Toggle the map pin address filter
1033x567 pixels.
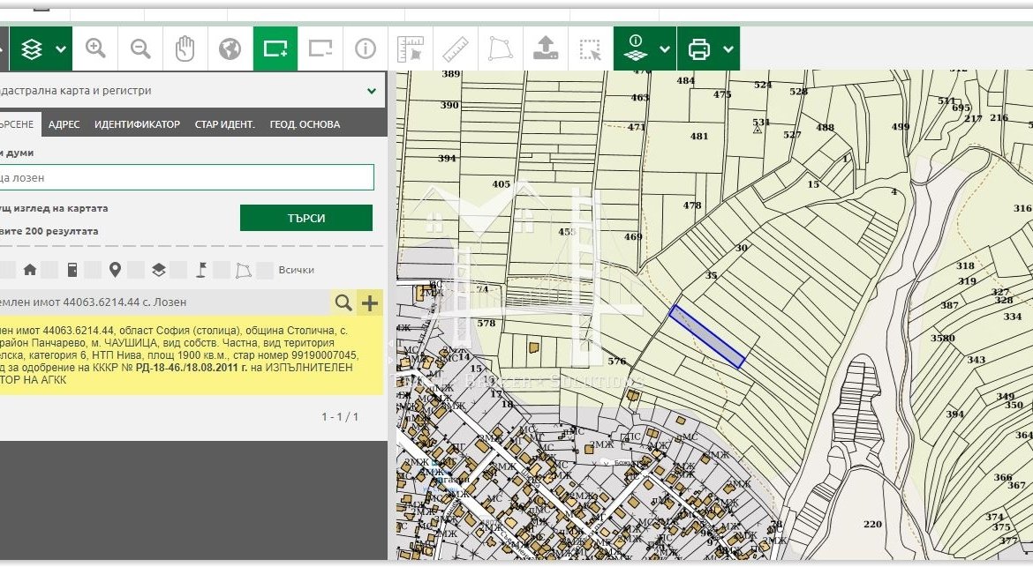[115, 270]
